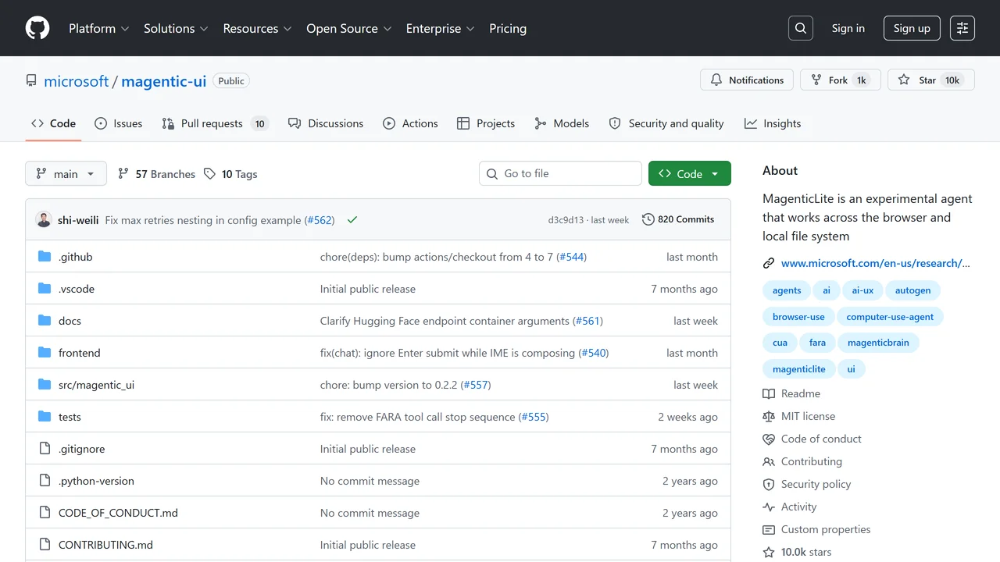Open the .vscode folder
This screenshot has height=562, width=1000.
[x=77, y=289]
